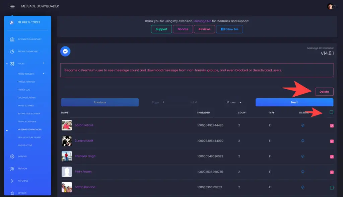Uncheck the Sarah Leticia row checkbox

[x=332, y=126]
